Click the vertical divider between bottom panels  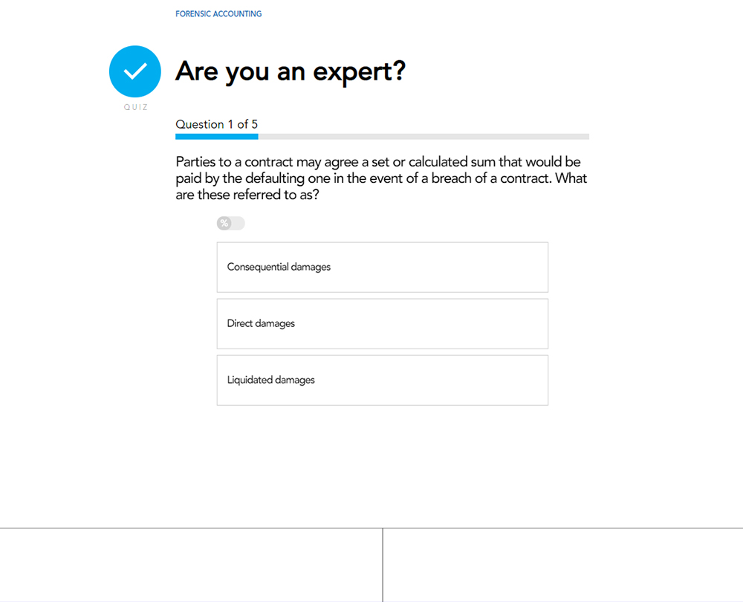point(383,565)
